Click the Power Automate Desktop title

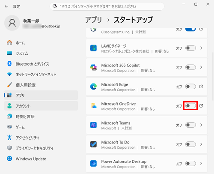tap(124, 162)
